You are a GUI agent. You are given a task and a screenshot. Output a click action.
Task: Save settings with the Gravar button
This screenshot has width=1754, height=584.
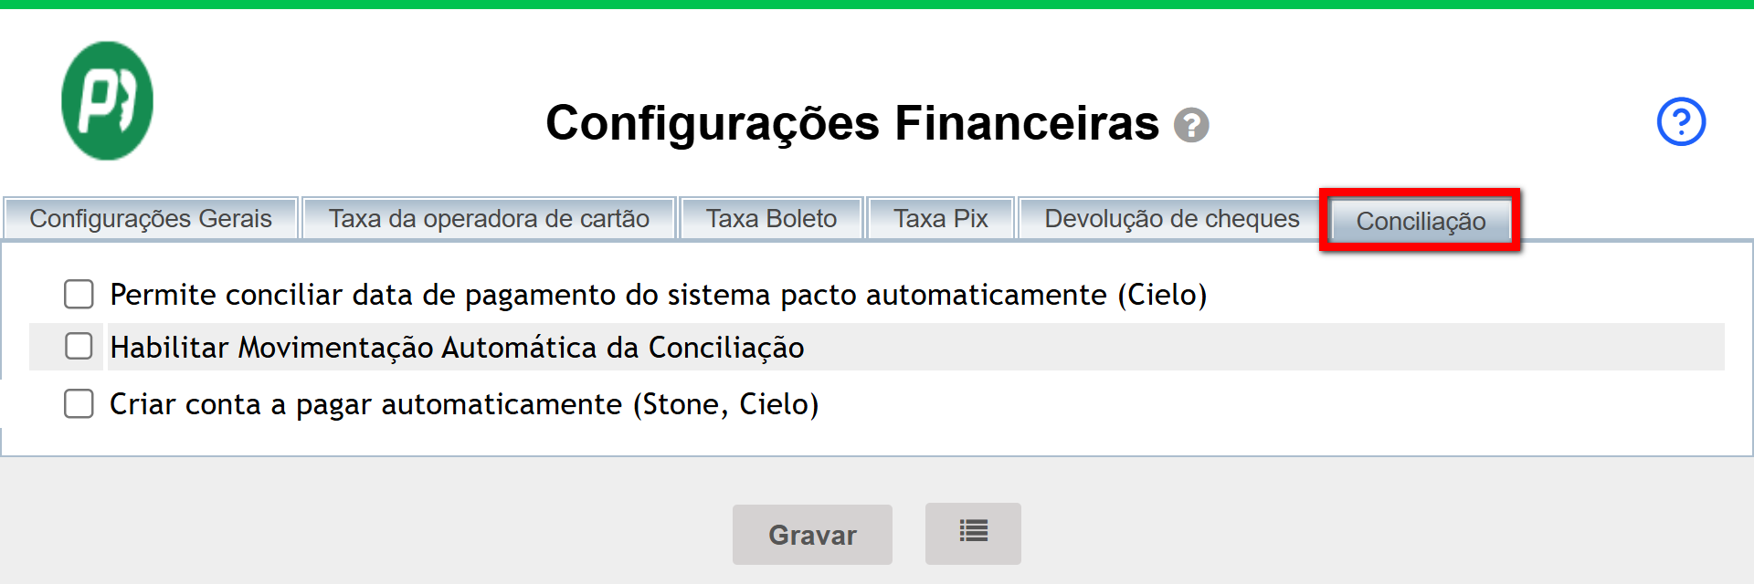click(x=812, y=535)
